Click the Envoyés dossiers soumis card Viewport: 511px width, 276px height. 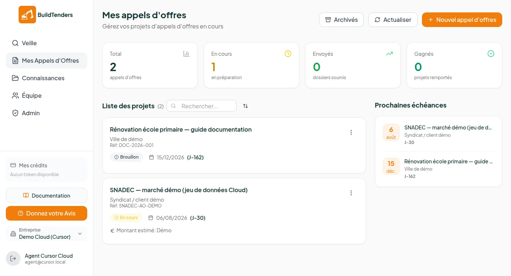click(x=353, y=65)
